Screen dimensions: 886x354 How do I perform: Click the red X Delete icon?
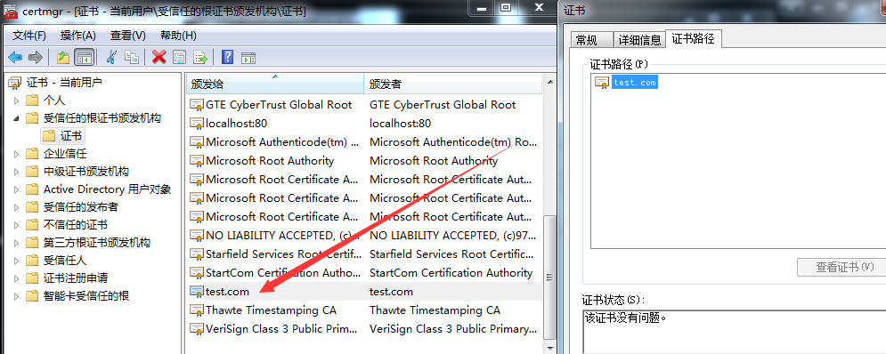pyautogui.click(x=159, y=57)
